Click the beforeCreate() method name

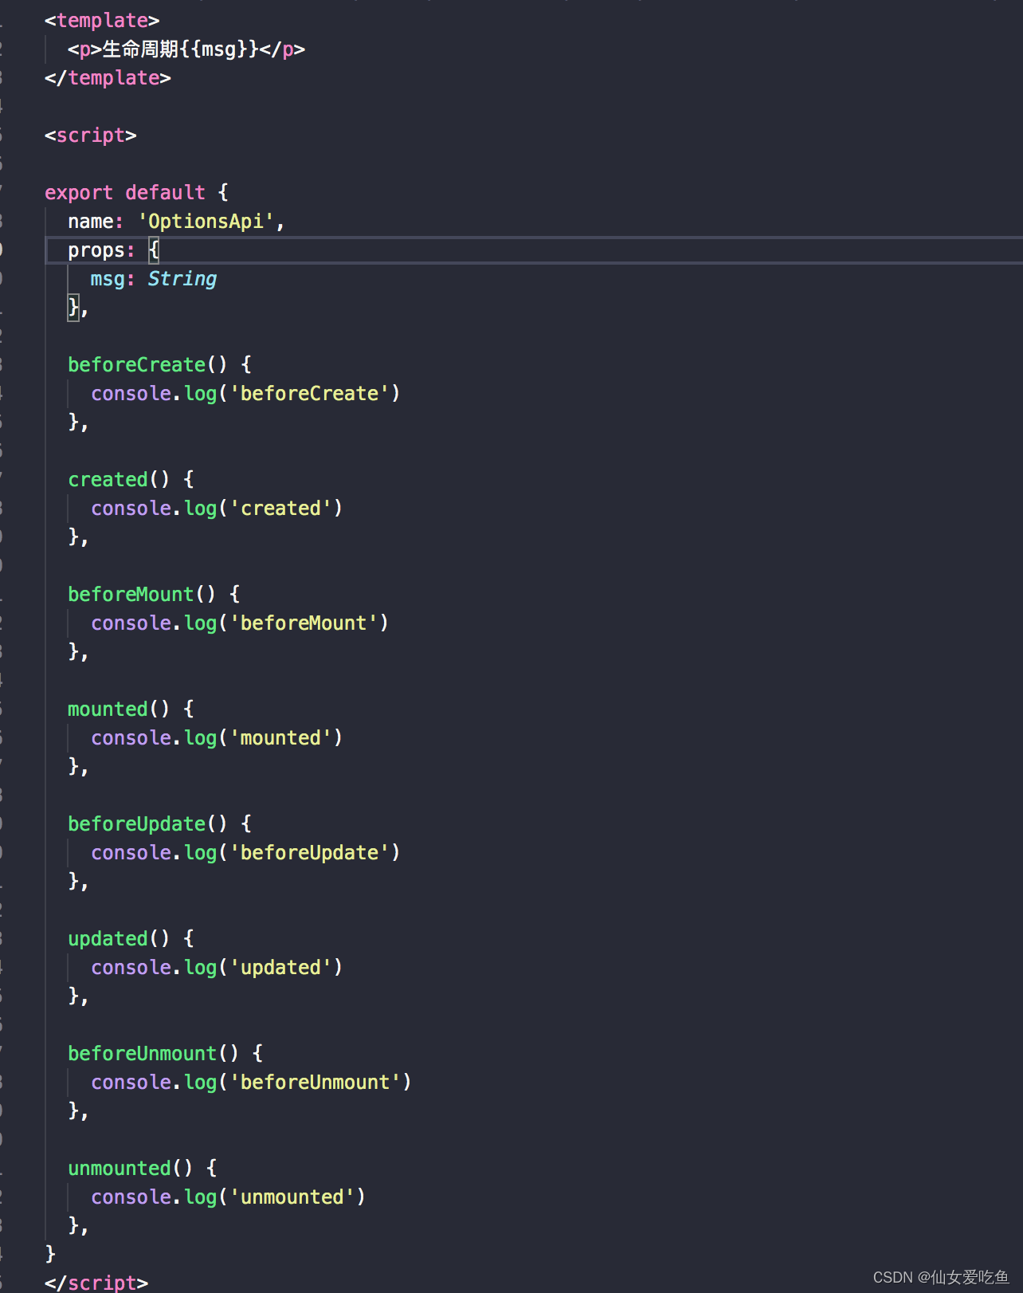(x=137, y=364)
